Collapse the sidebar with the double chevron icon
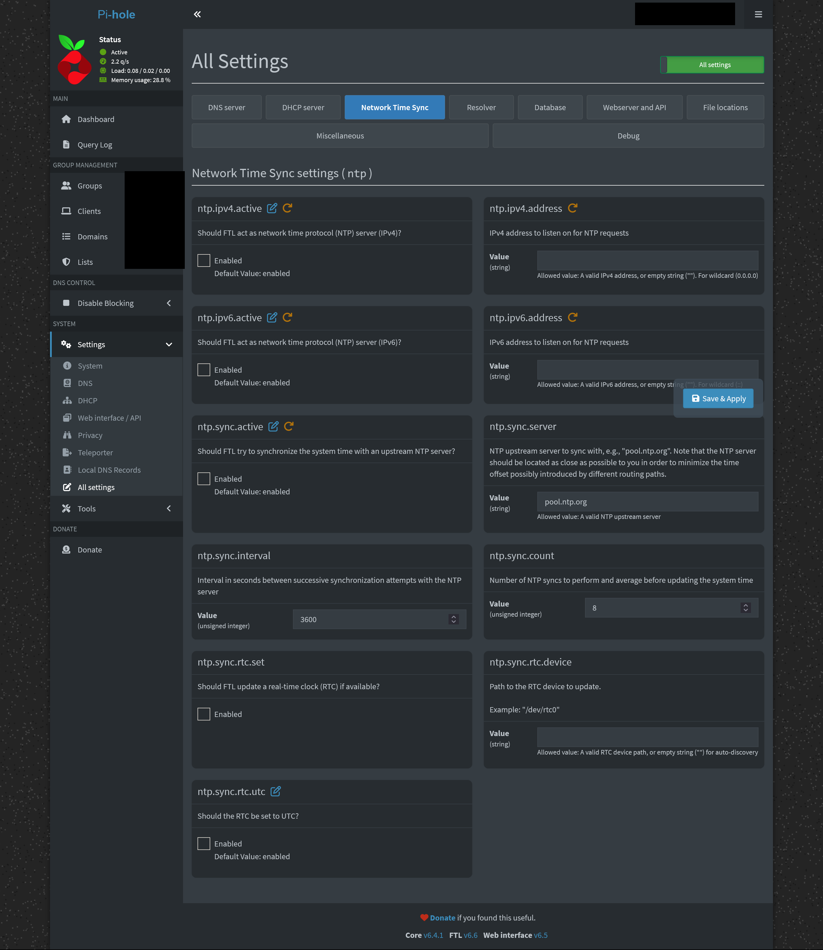The image size is (823, 950). [197, 14]
